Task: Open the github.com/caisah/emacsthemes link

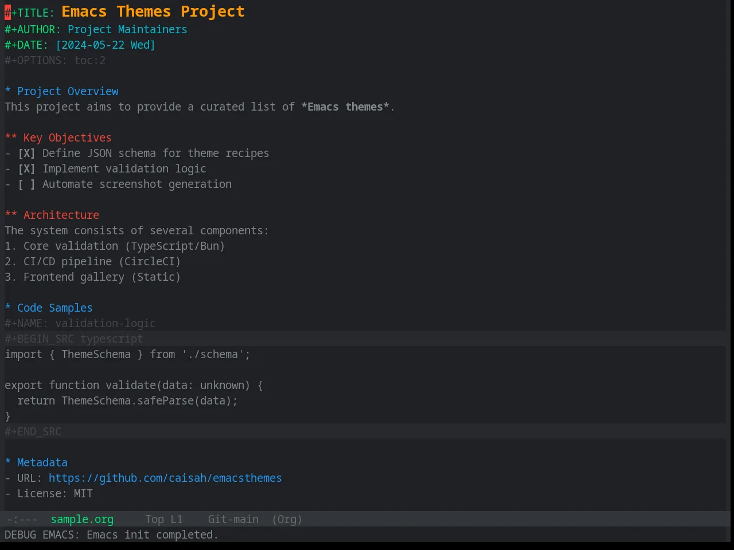Action: [165, 478]
